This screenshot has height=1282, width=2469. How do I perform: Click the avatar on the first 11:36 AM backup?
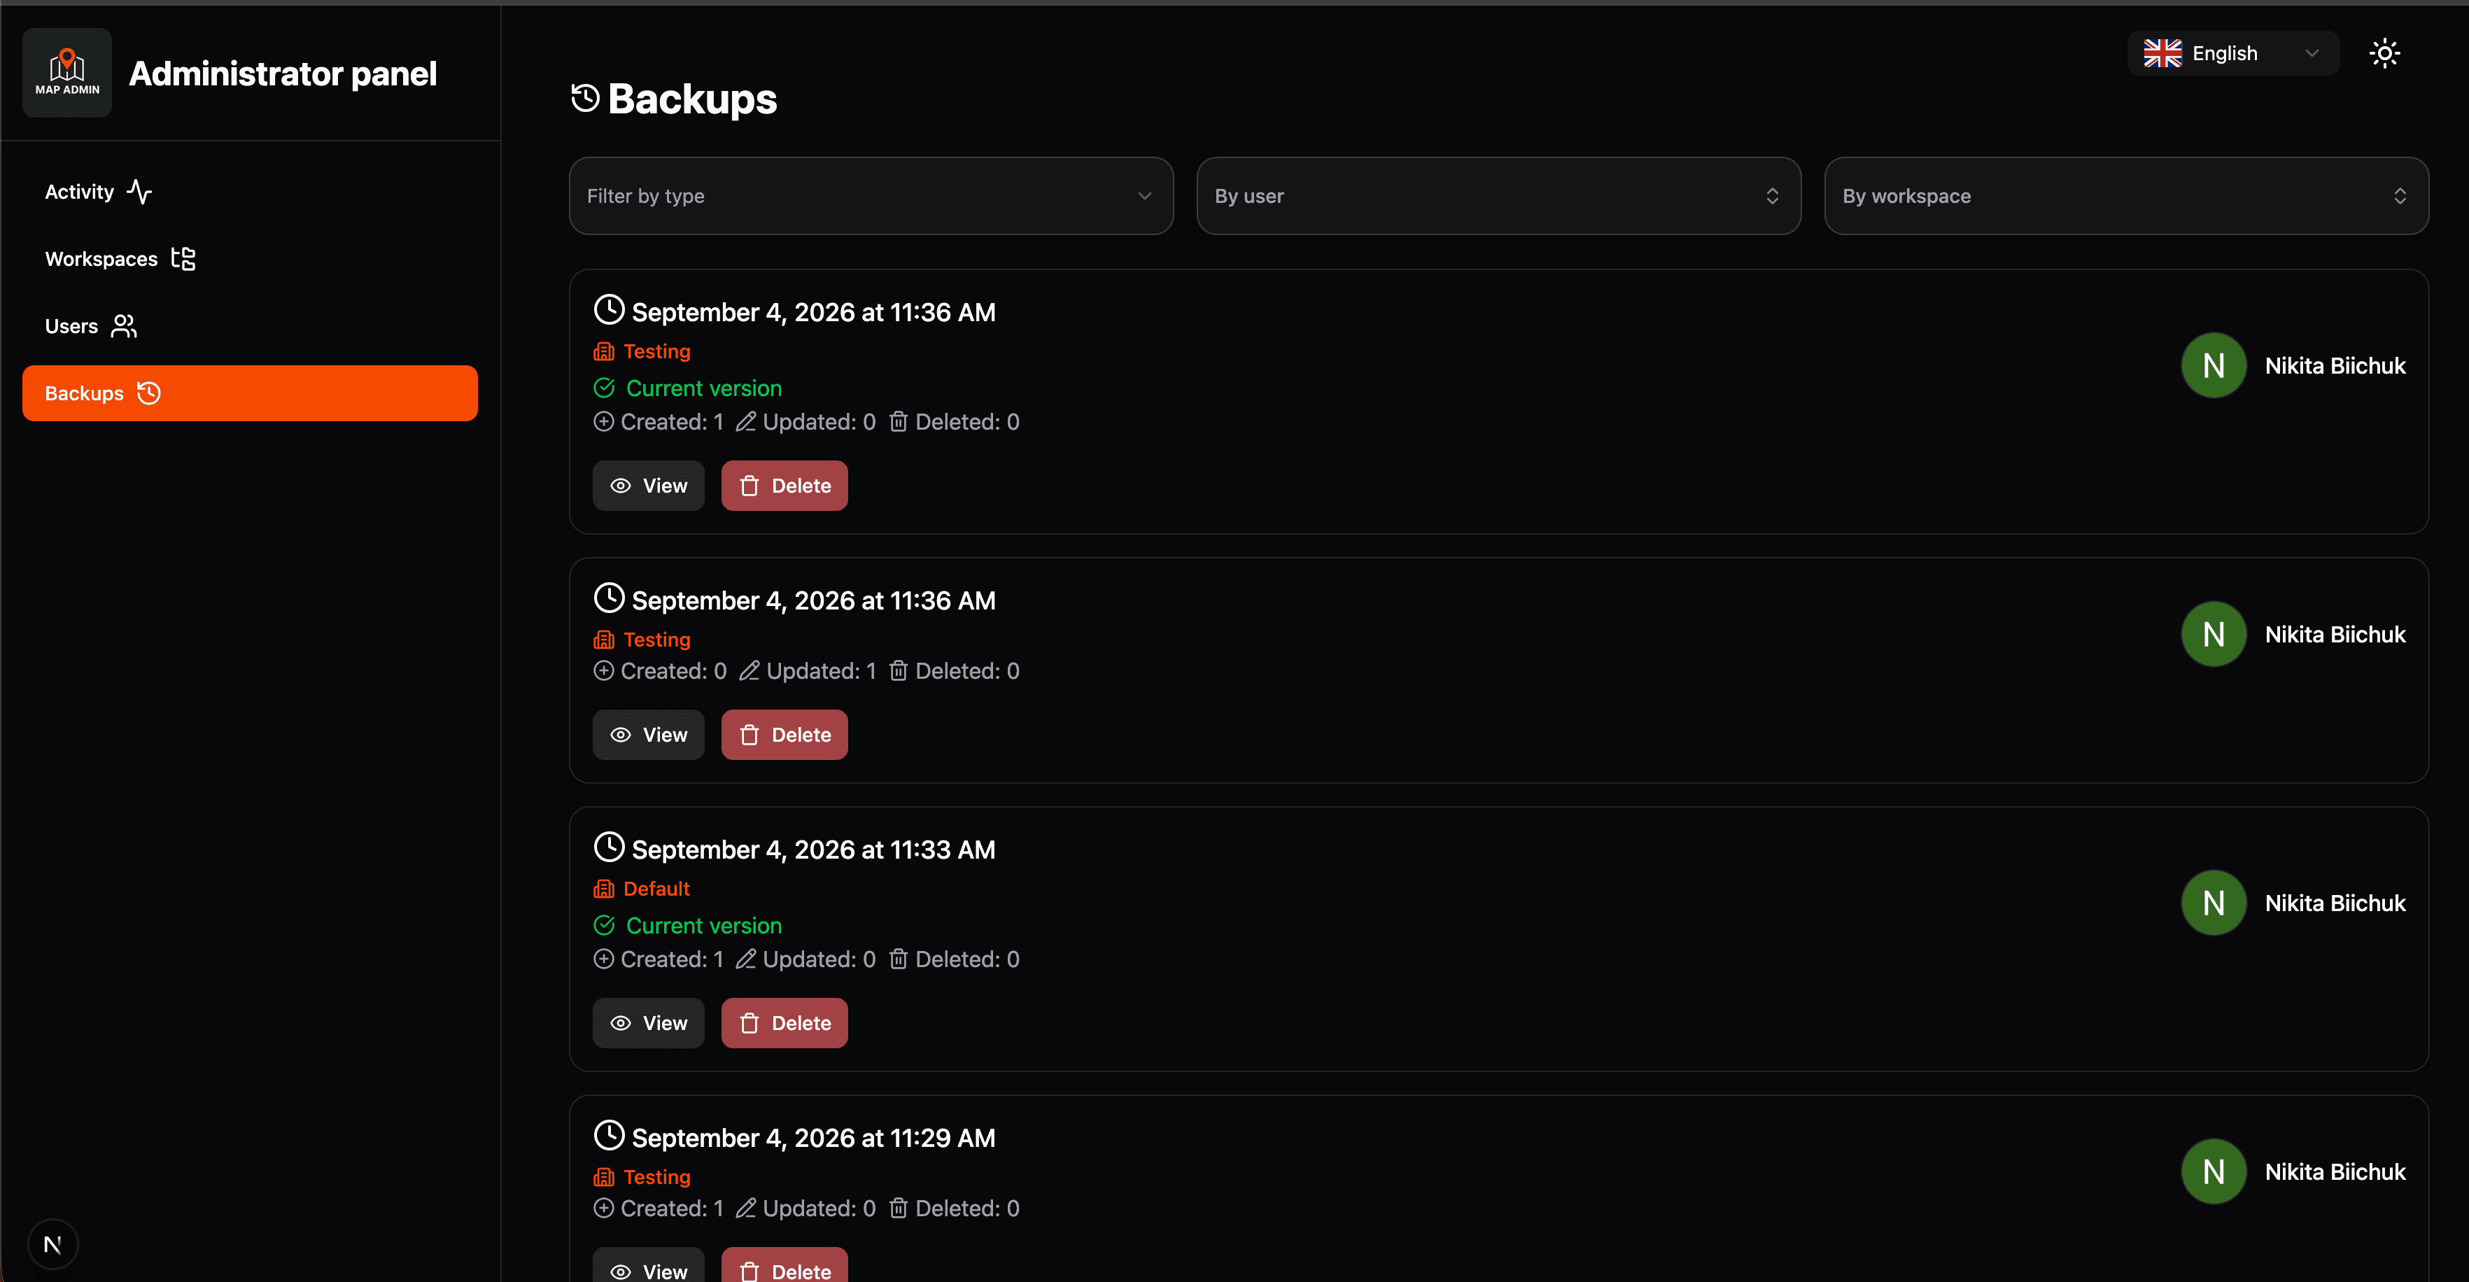coord(2214,365)
